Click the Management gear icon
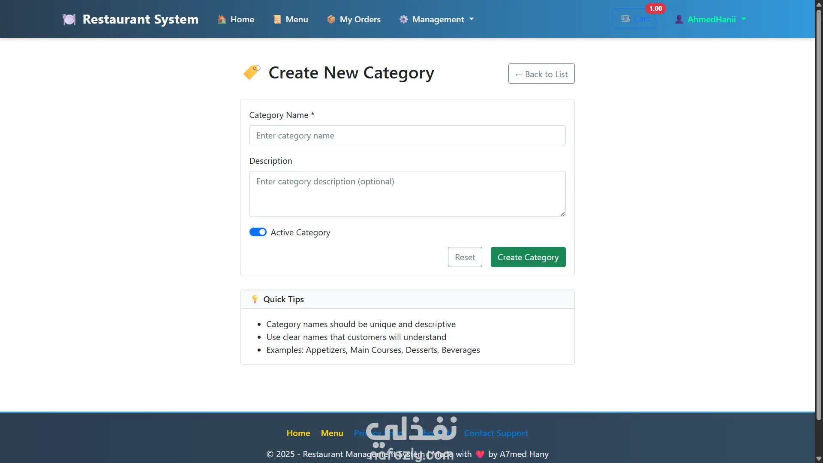Viewport: 823px width, 463px height. click(x=403, y=19)
